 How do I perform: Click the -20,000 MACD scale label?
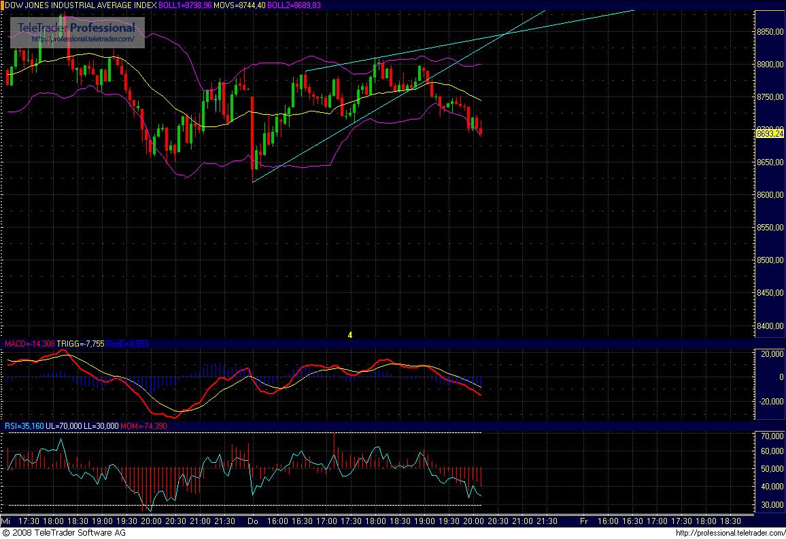pos(771,401)
